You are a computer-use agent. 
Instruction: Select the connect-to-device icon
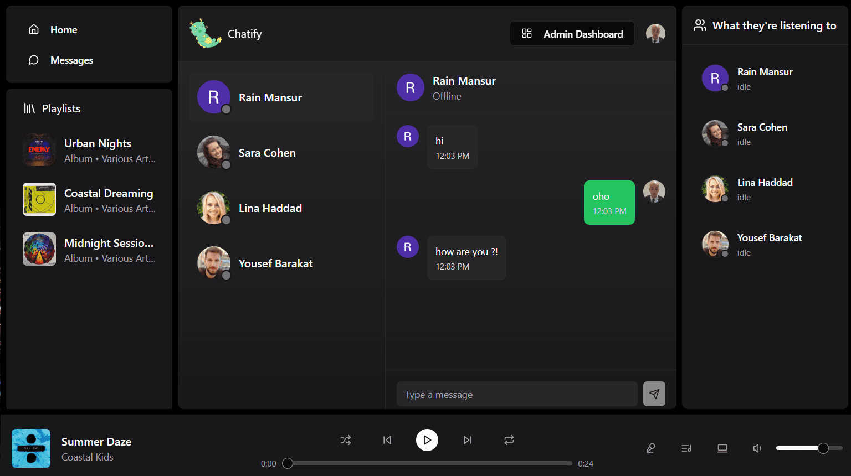pos(722,448)
